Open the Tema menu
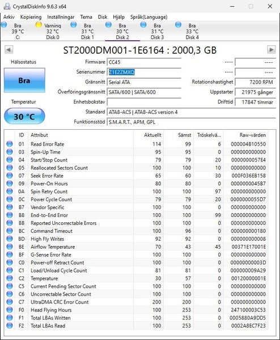The width and height of the screenshot is (280, 340). click(x=86, y=17)
